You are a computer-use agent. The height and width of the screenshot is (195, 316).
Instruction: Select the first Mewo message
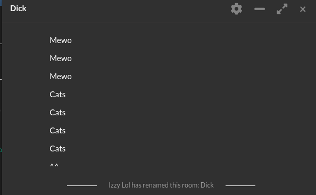pyautogui.click(x=61, y=40)
